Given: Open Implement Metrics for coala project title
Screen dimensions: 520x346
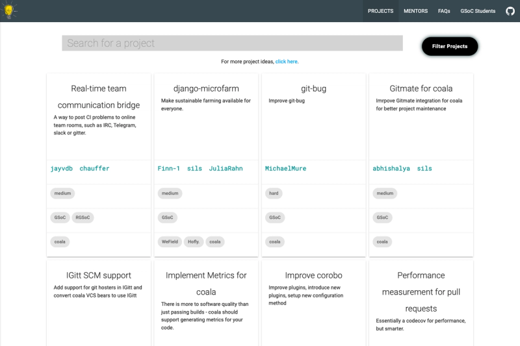Looking at the screenshot, I should pyautogui.click(x=206, y=284).
